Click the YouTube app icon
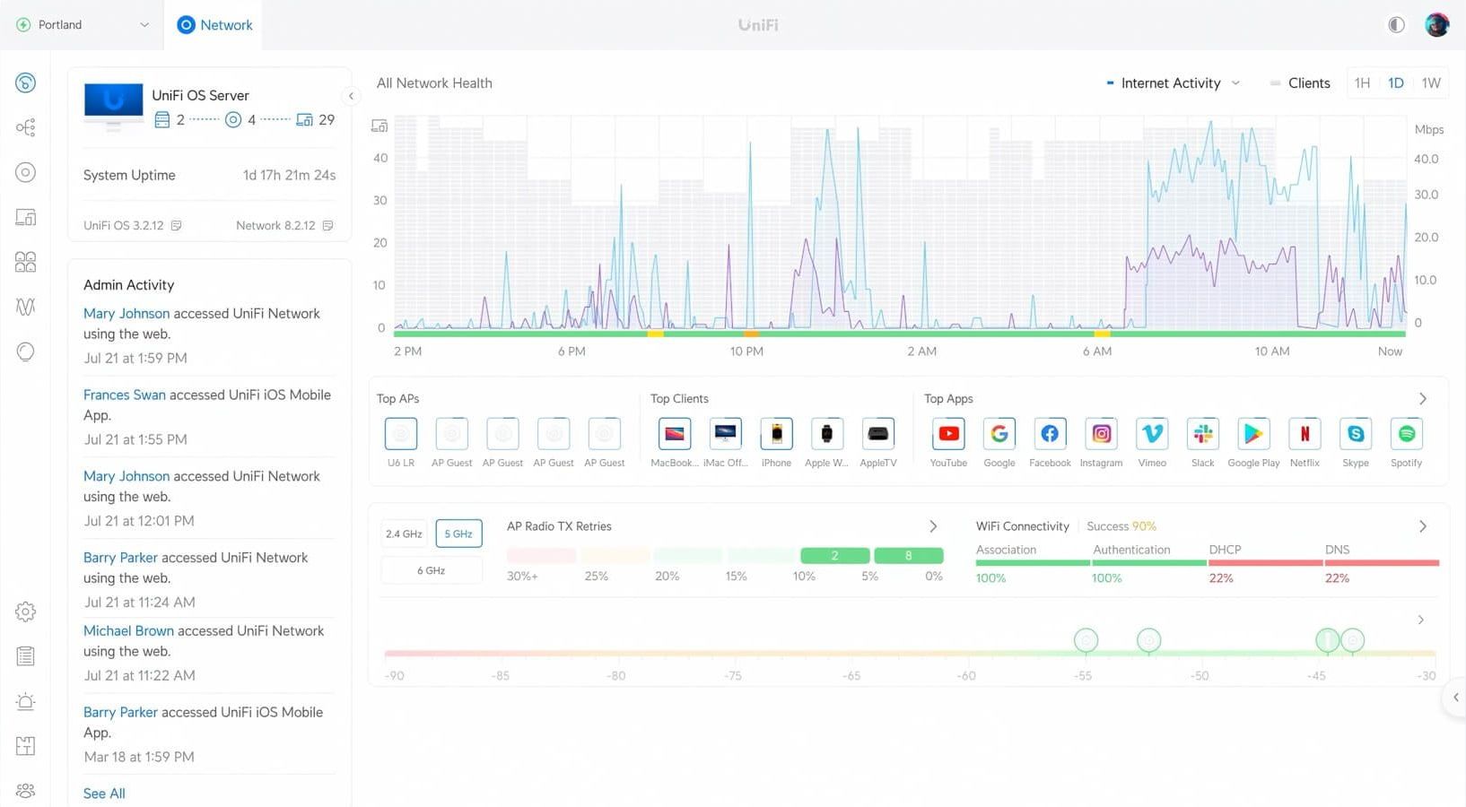 click(x=948, y=434)
